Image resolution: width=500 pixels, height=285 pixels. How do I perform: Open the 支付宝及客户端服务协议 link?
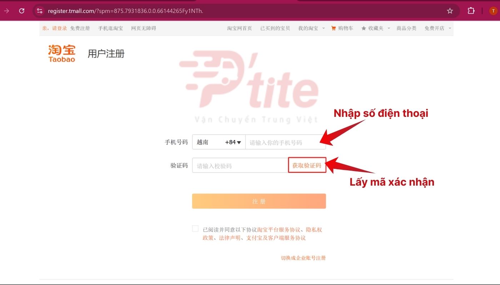(276, 238)
